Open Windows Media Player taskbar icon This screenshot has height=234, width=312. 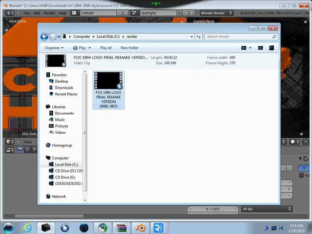coord(65,228)
